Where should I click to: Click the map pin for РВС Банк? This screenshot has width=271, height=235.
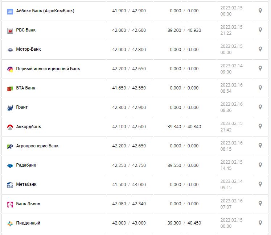(x=260, y=30)
